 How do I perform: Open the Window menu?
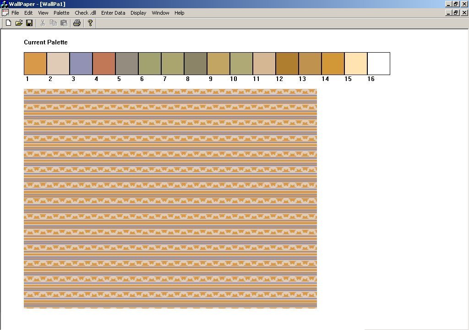pyautogui.click(x=160, y=13)
